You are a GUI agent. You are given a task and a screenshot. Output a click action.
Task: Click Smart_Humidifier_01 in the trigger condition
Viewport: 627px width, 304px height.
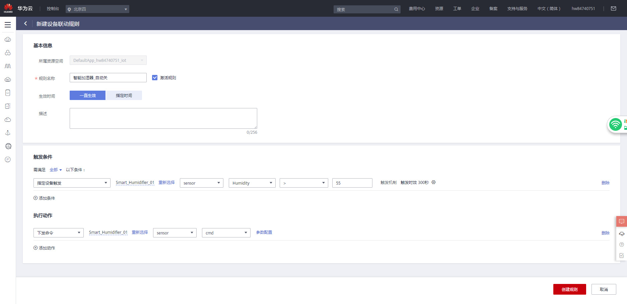tap(135, 183)
